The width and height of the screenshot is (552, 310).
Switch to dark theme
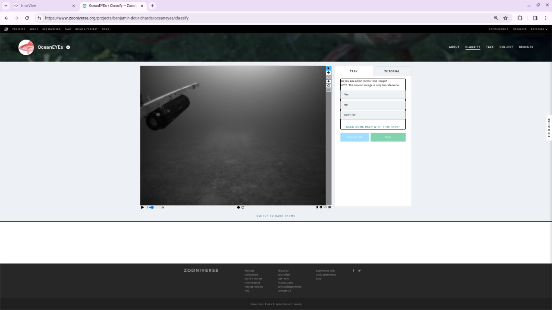tap(276, 216)
